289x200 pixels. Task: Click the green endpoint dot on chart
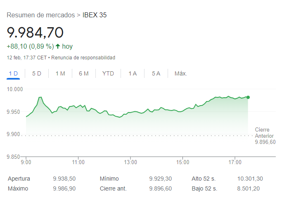[248, 97]
